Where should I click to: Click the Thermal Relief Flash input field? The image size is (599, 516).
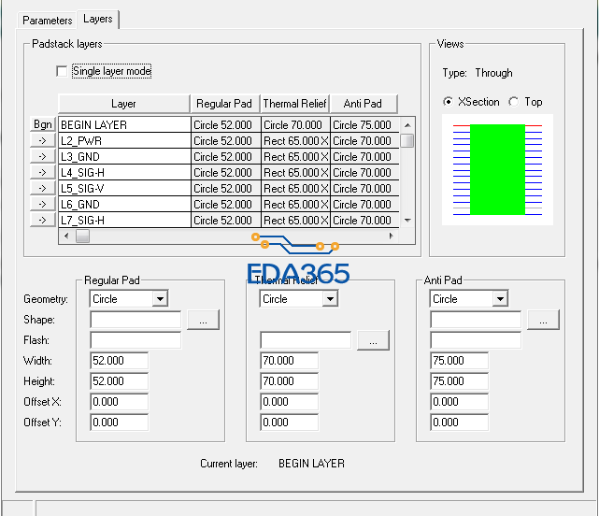coord(306,340)
